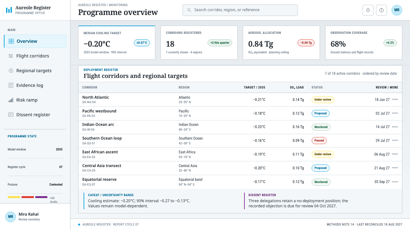Viewport: 410px width, 230px height.
Task: Click the red risk level bar
Action: point(28,197)
